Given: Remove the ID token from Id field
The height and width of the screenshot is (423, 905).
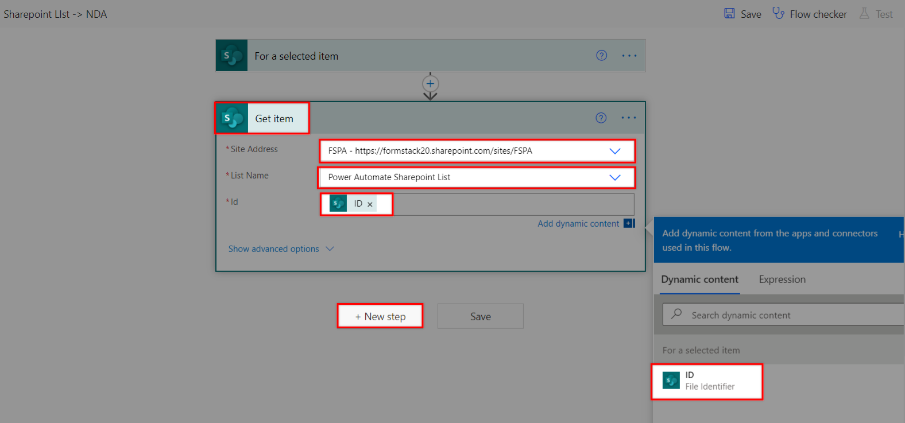Looking at the screenshot, I should (370, 204).
